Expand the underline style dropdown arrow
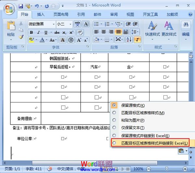 [51, 33]
